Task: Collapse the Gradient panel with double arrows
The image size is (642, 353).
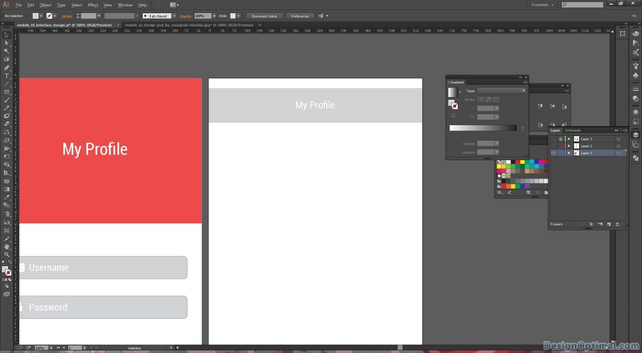Action: click(521, 77)
